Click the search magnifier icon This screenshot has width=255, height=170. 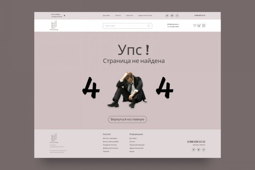148,26
